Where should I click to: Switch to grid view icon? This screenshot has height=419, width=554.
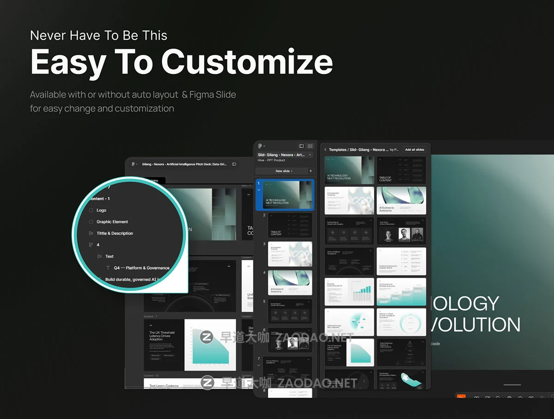(310, 146)
